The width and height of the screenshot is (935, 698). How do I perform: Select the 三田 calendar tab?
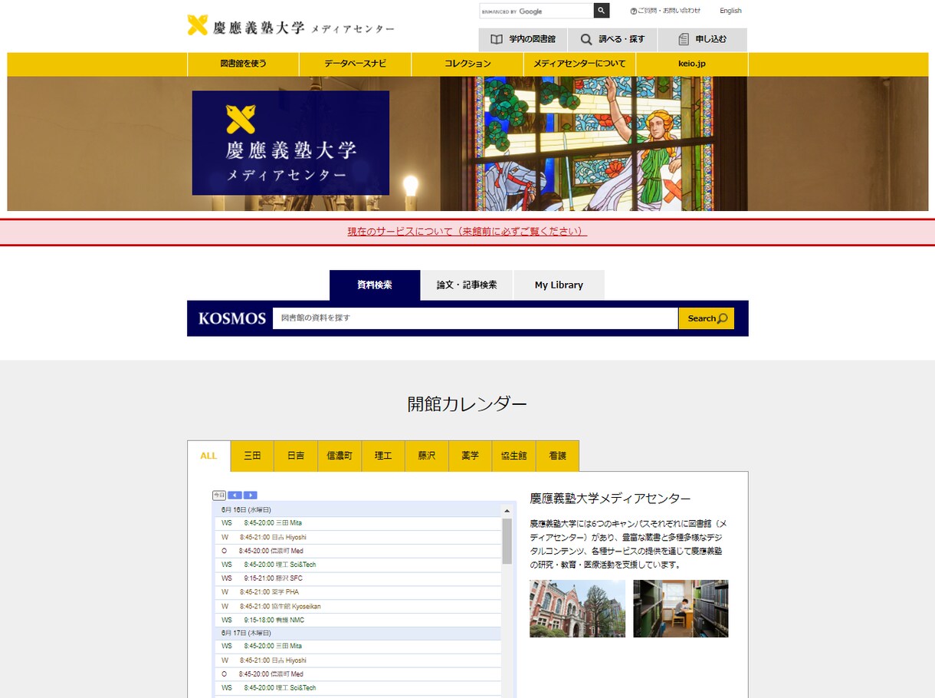[253, 456]
